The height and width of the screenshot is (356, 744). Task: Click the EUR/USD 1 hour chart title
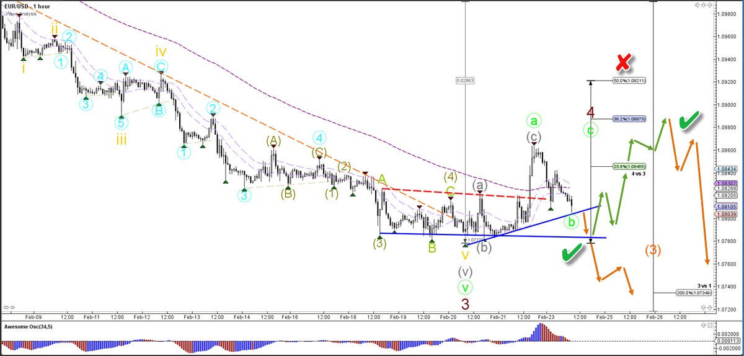click(29, 6)
